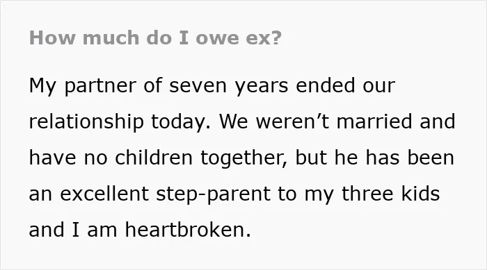
Task: Click the word "married" in the text
Action: [x=374, y=121]
